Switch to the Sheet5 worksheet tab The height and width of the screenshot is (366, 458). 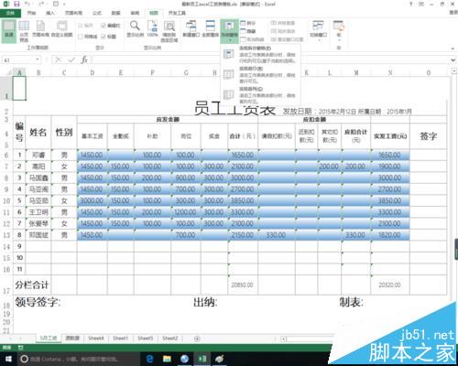pos(146,339)
